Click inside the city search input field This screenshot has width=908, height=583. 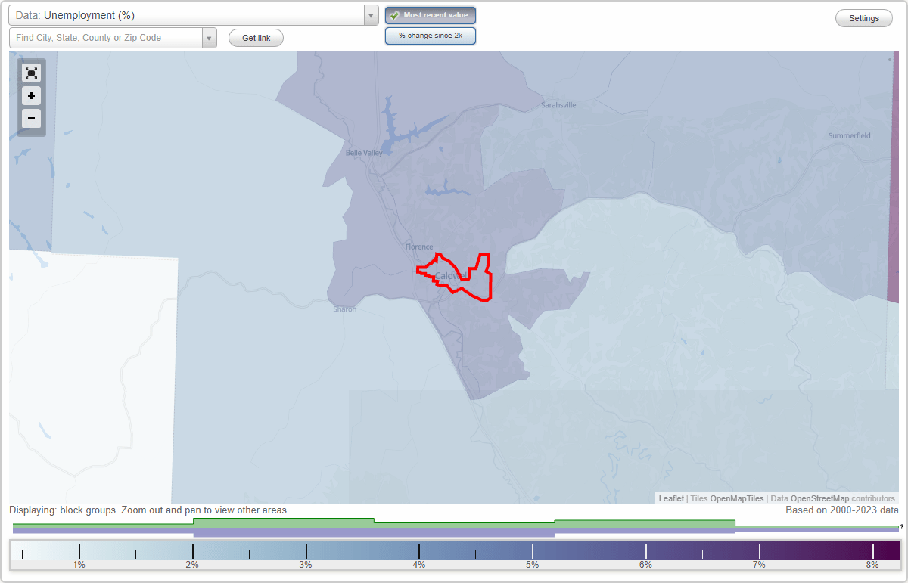point(106,37)
